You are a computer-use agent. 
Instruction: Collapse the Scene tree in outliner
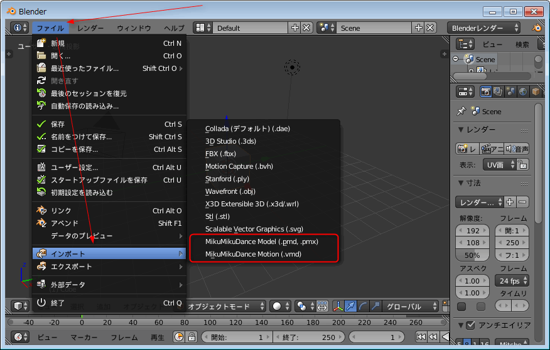point(456,59)
